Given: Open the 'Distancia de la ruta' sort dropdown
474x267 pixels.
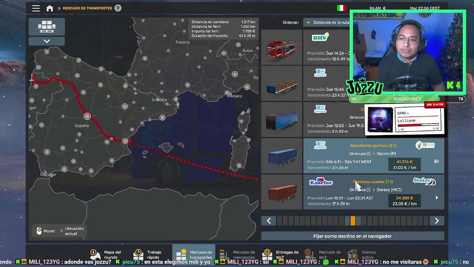Looking at the screenshot, I should click(327, 22).
